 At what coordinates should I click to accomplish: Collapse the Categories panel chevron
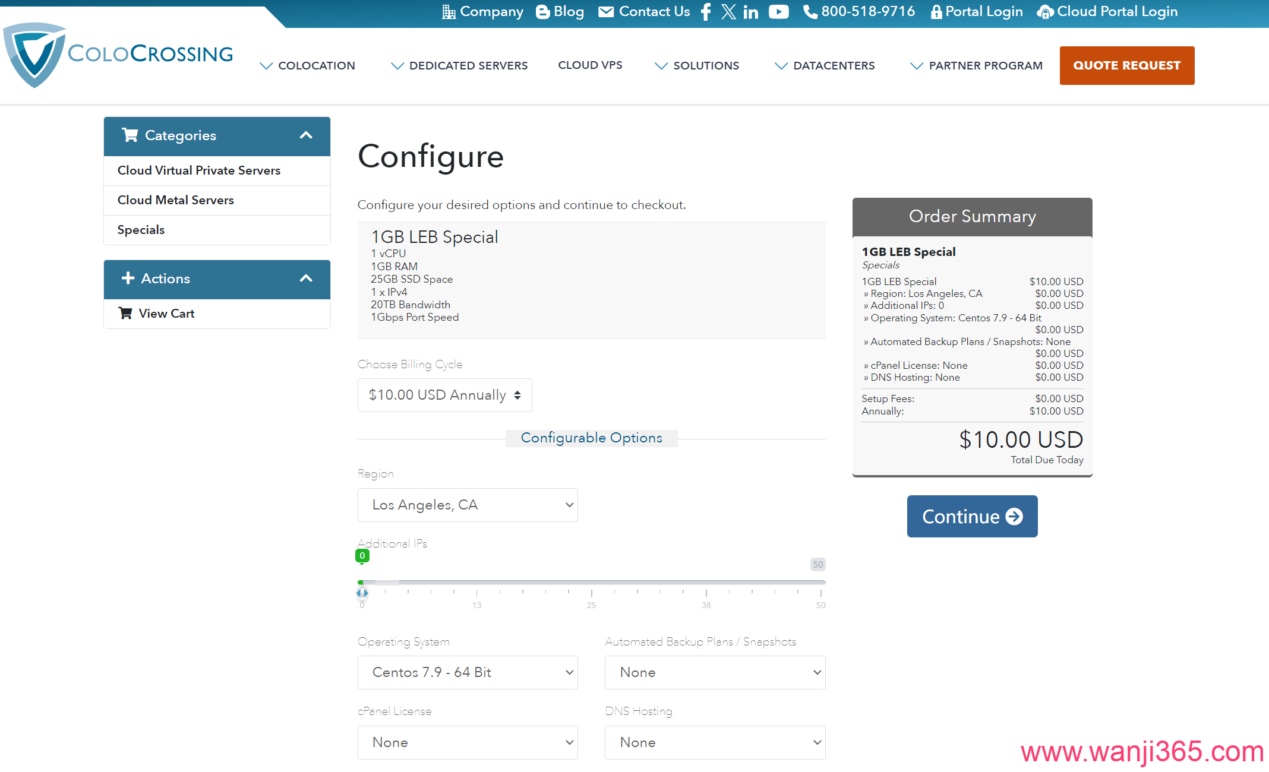point(306,135)
